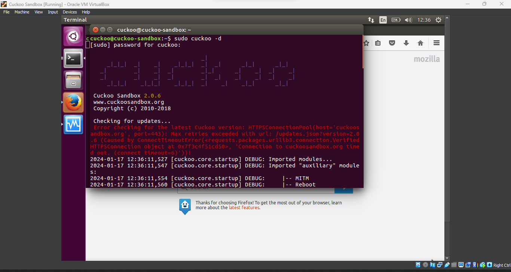Close the cuckoo terminal window

tap(95, 30)
